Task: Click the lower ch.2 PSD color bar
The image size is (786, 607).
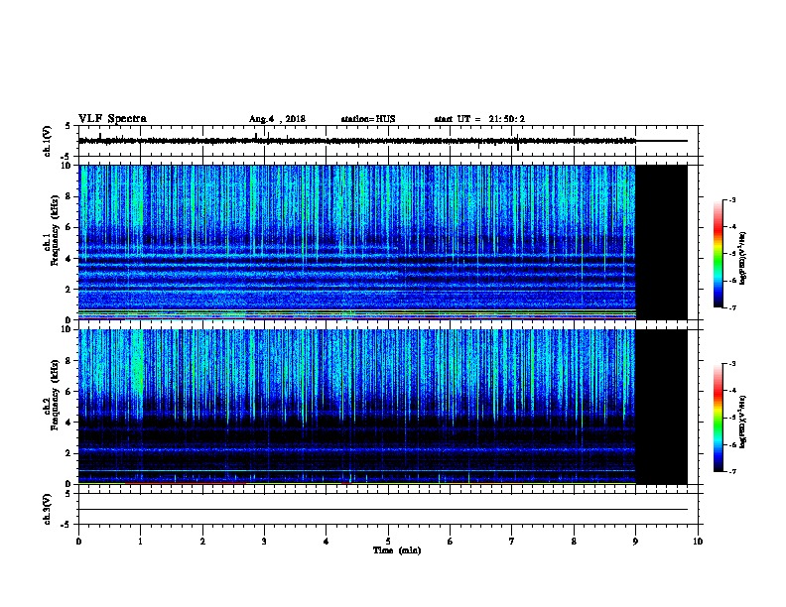Action: (x=718, y=418)
